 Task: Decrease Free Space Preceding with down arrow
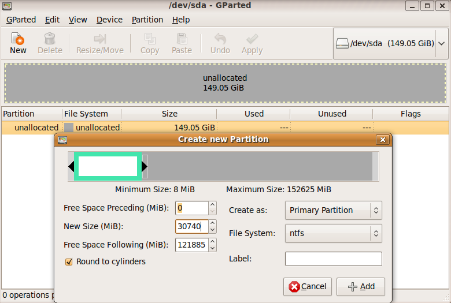[x=212, y=211]
